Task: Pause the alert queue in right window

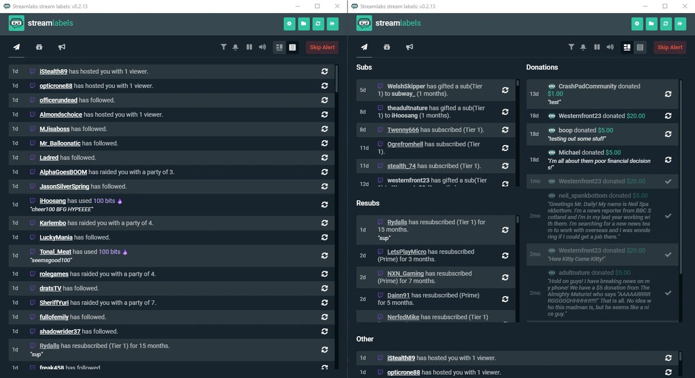Action: pos(597,47)
